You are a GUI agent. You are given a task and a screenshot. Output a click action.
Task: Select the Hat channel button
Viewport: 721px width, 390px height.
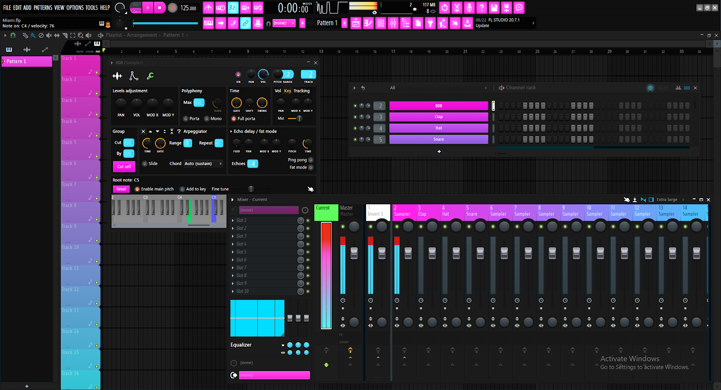tap(438, 128)
